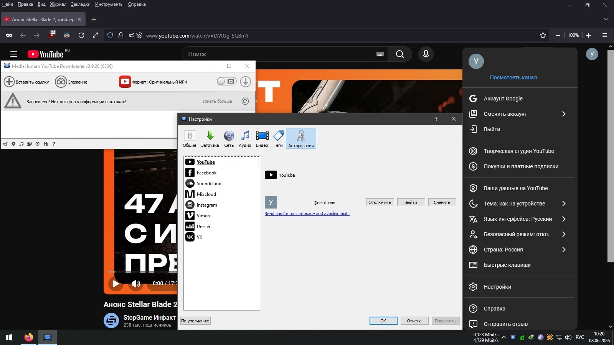Click the По умолчанию button
Viewport: 614px width, 345px height.
click(195, 321)
